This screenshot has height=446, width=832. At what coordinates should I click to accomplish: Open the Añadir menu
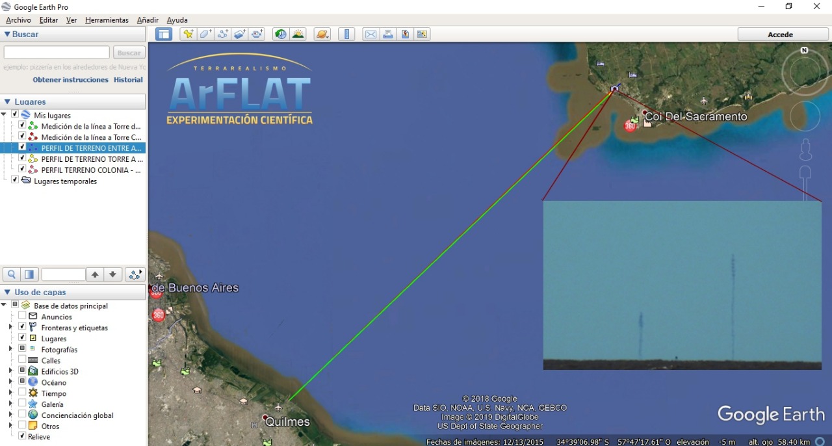tap(147, 20)
